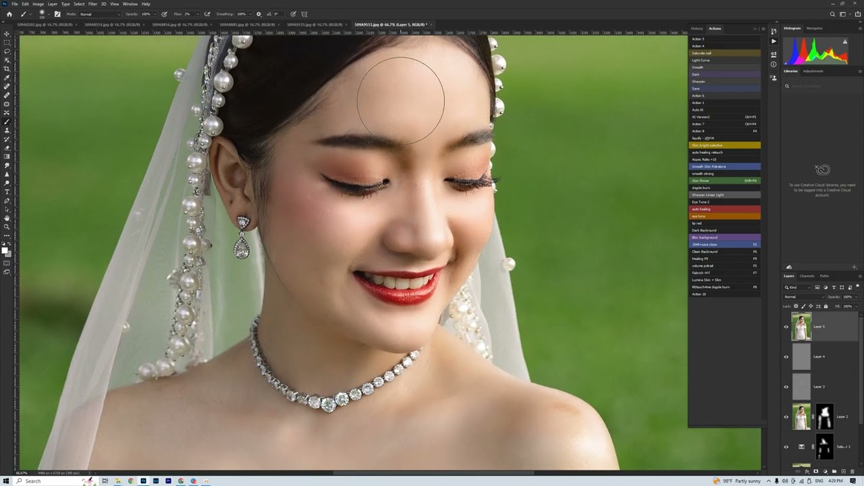The width and height of the screenshot is (864, 486).
Task: Filter layers by type layer icon
Action: click(x=834, y=288)
